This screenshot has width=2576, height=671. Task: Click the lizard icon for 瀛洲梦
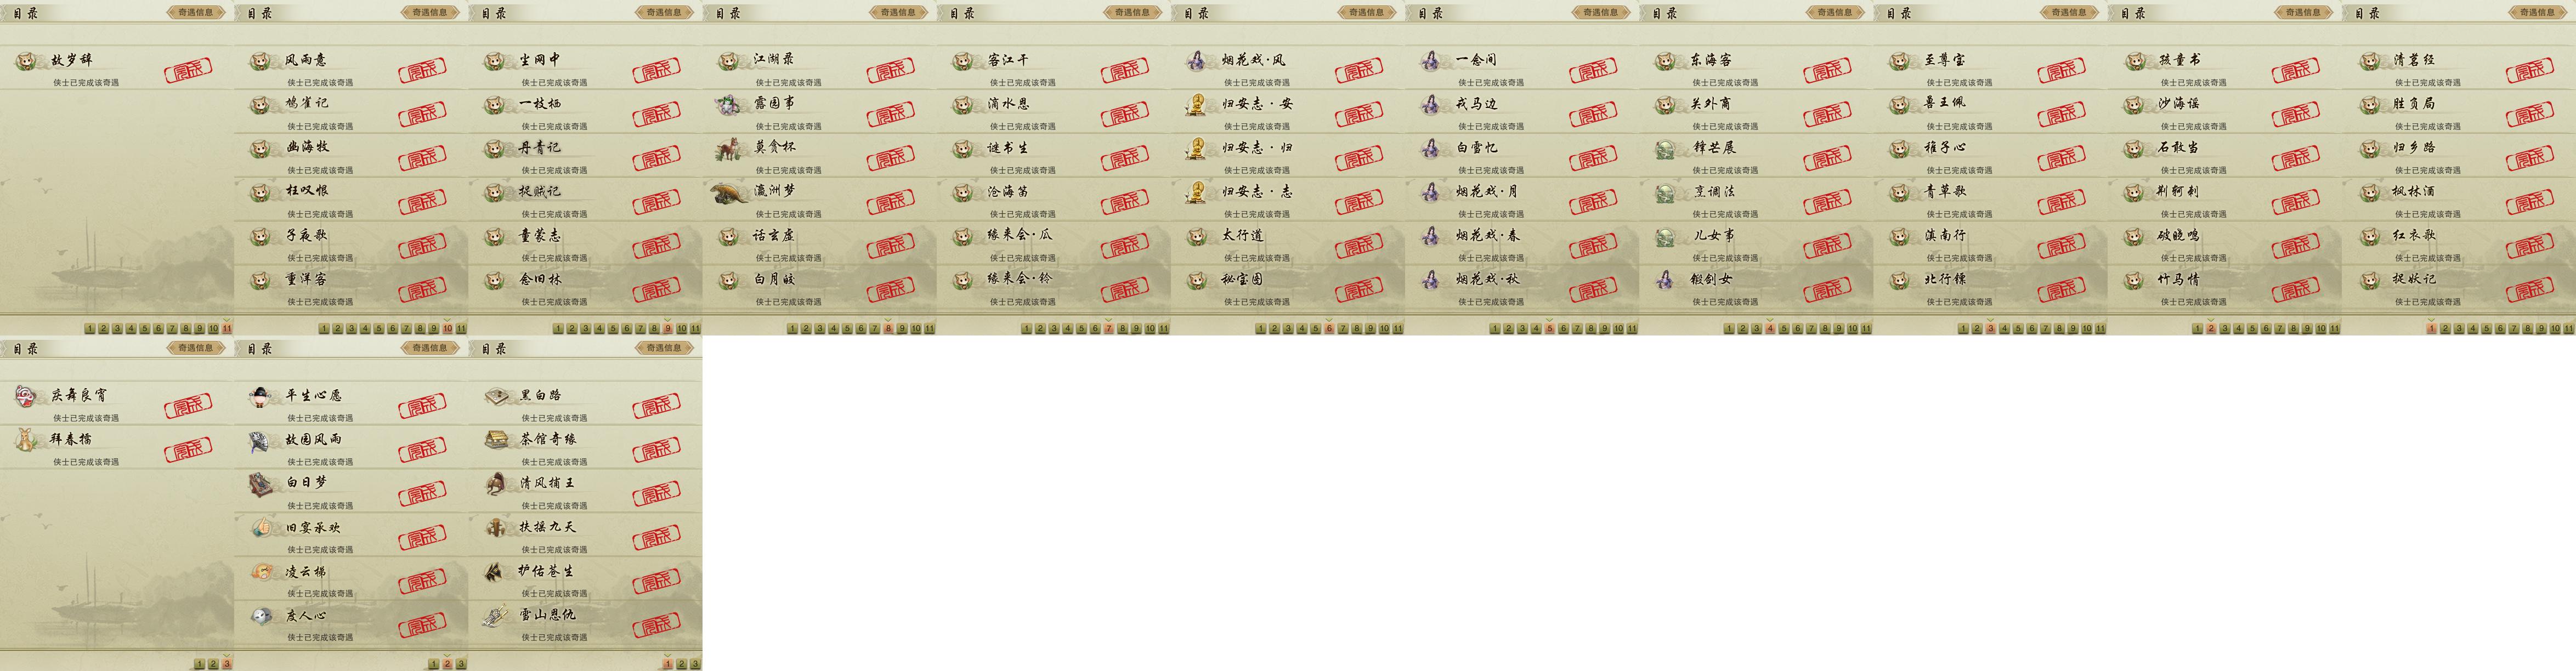coord(729,192)
